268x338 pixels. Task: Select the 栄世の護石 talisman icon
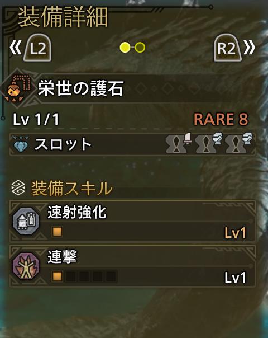tap(18, 88)
